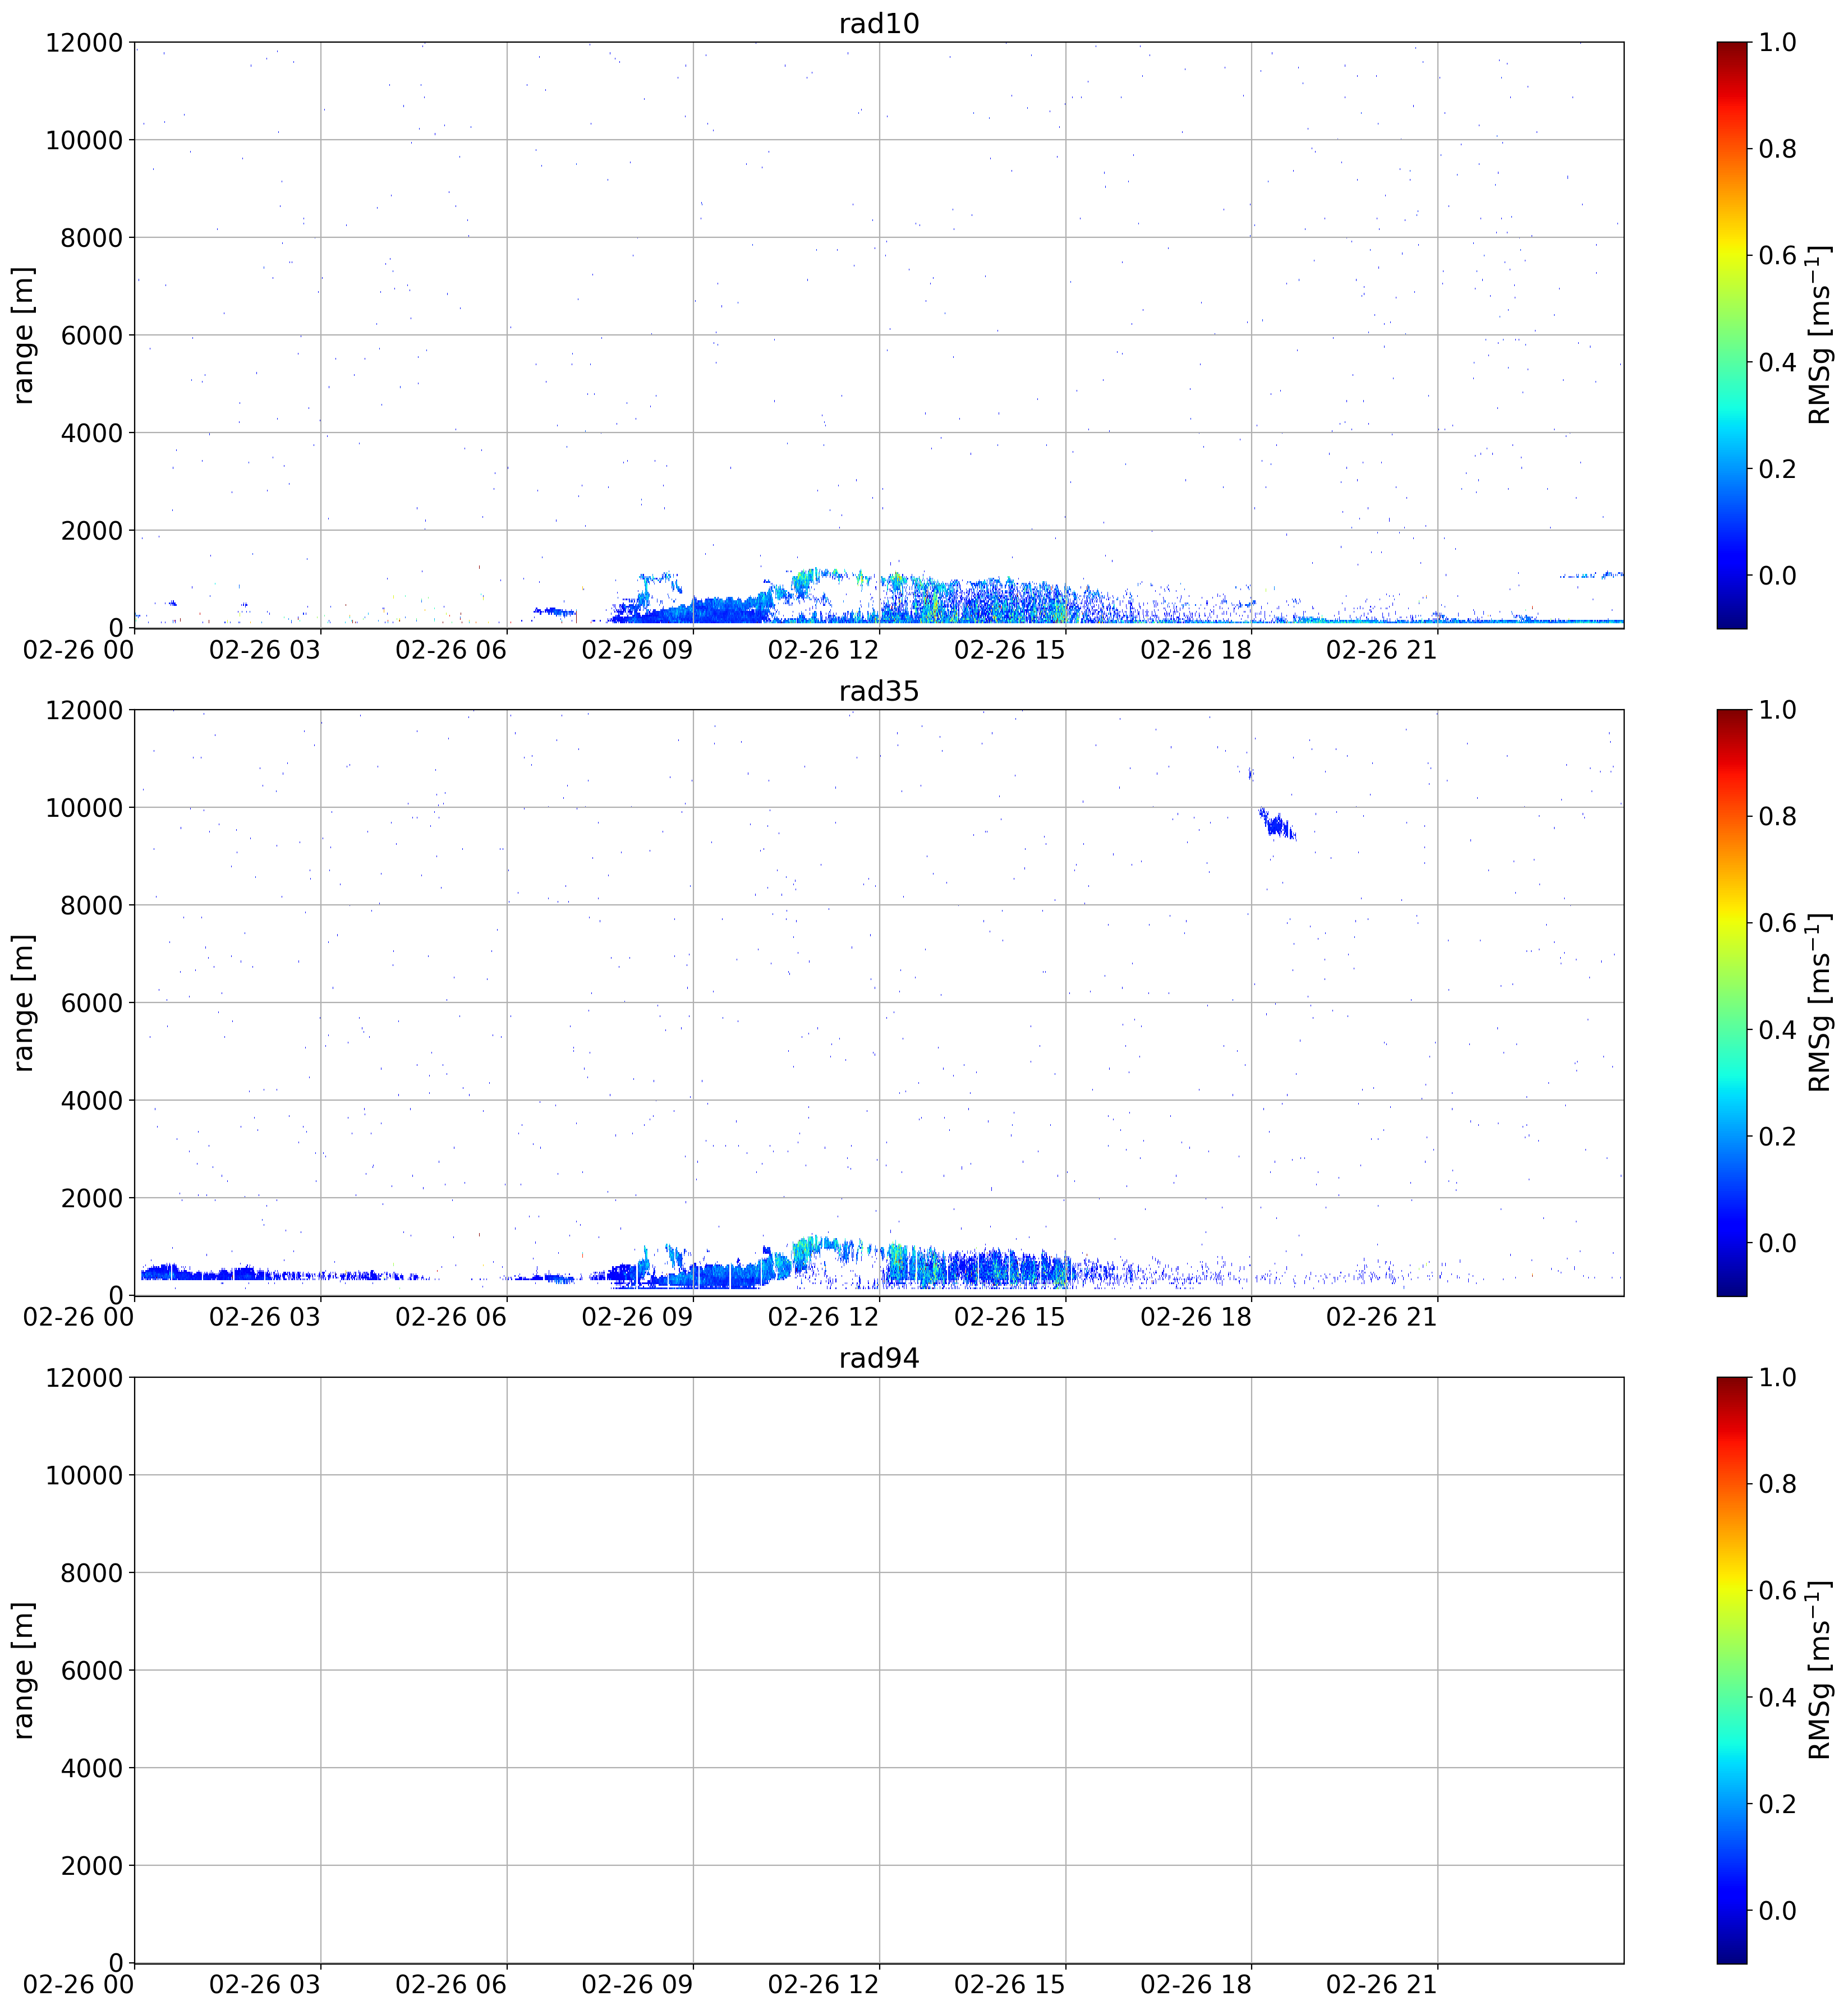Select the rad94 panel's range [m] axis label
Image resolution: width=1848 pixels, height=2010 pixels.
pos(23,1670)
